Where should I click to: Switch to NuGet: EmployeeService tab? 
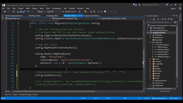tap(14, 16)
